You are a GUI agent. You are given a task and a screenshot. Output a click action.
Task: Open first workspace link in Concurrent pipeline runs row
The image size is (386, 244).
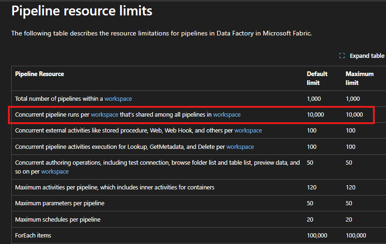tap(105, 115)
